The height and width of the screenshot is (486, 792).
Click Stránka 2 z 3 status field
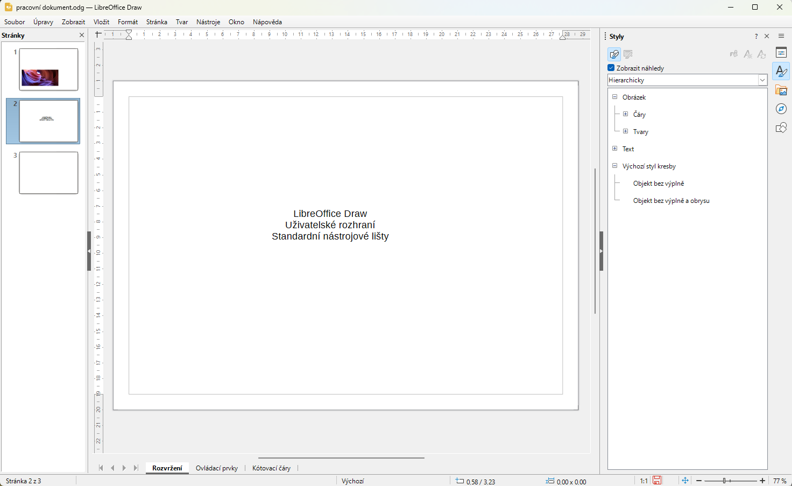pos(23,481)
